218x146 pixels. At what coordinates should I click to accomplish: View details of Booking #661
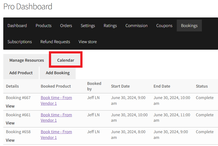click(x=10, y=123)
